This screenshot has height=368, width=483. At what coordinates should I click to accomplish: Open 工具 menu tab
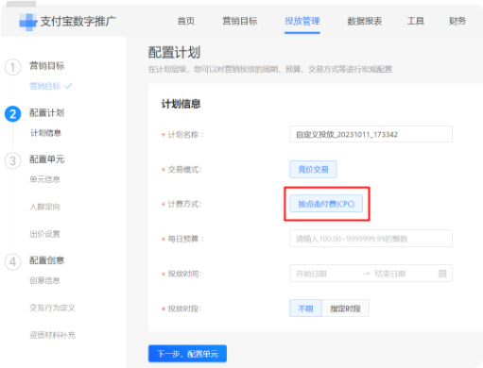tap(415, 21)
